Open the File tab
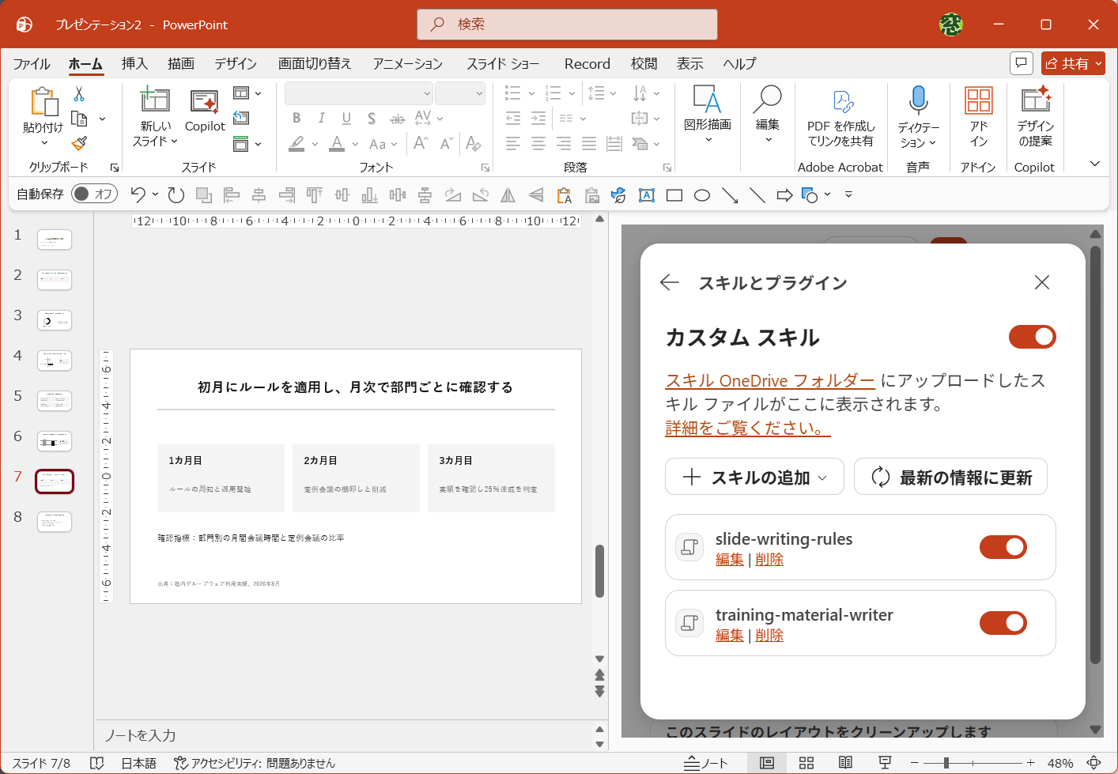This screenshot has height=774, width=1118. coord(32,63)
